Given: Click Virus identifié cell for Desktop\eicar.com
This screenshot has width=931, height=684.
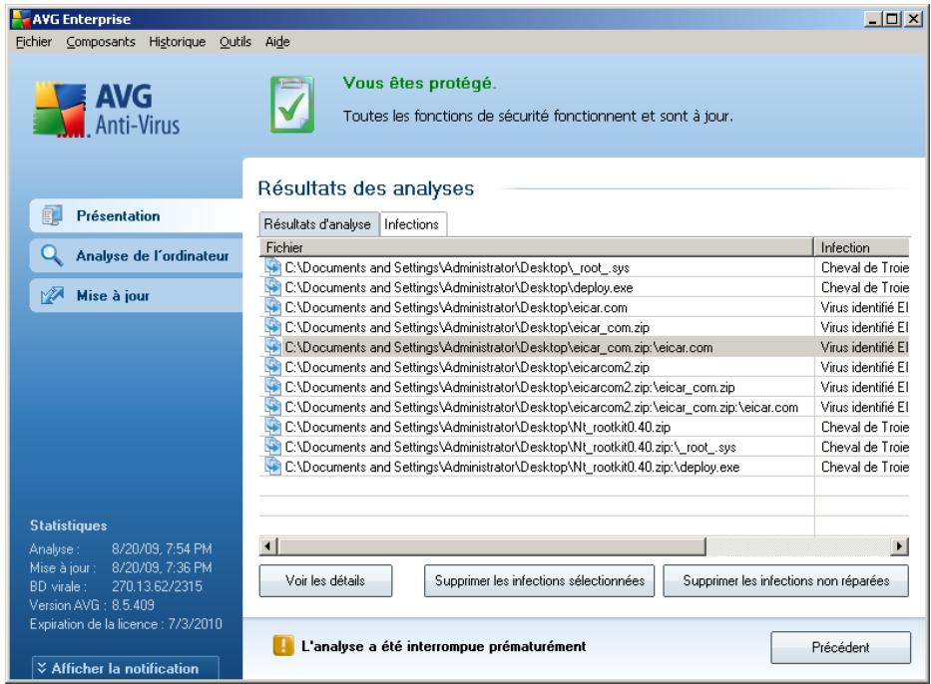Looking at the screenshot, I should click(x=864, y=307).
